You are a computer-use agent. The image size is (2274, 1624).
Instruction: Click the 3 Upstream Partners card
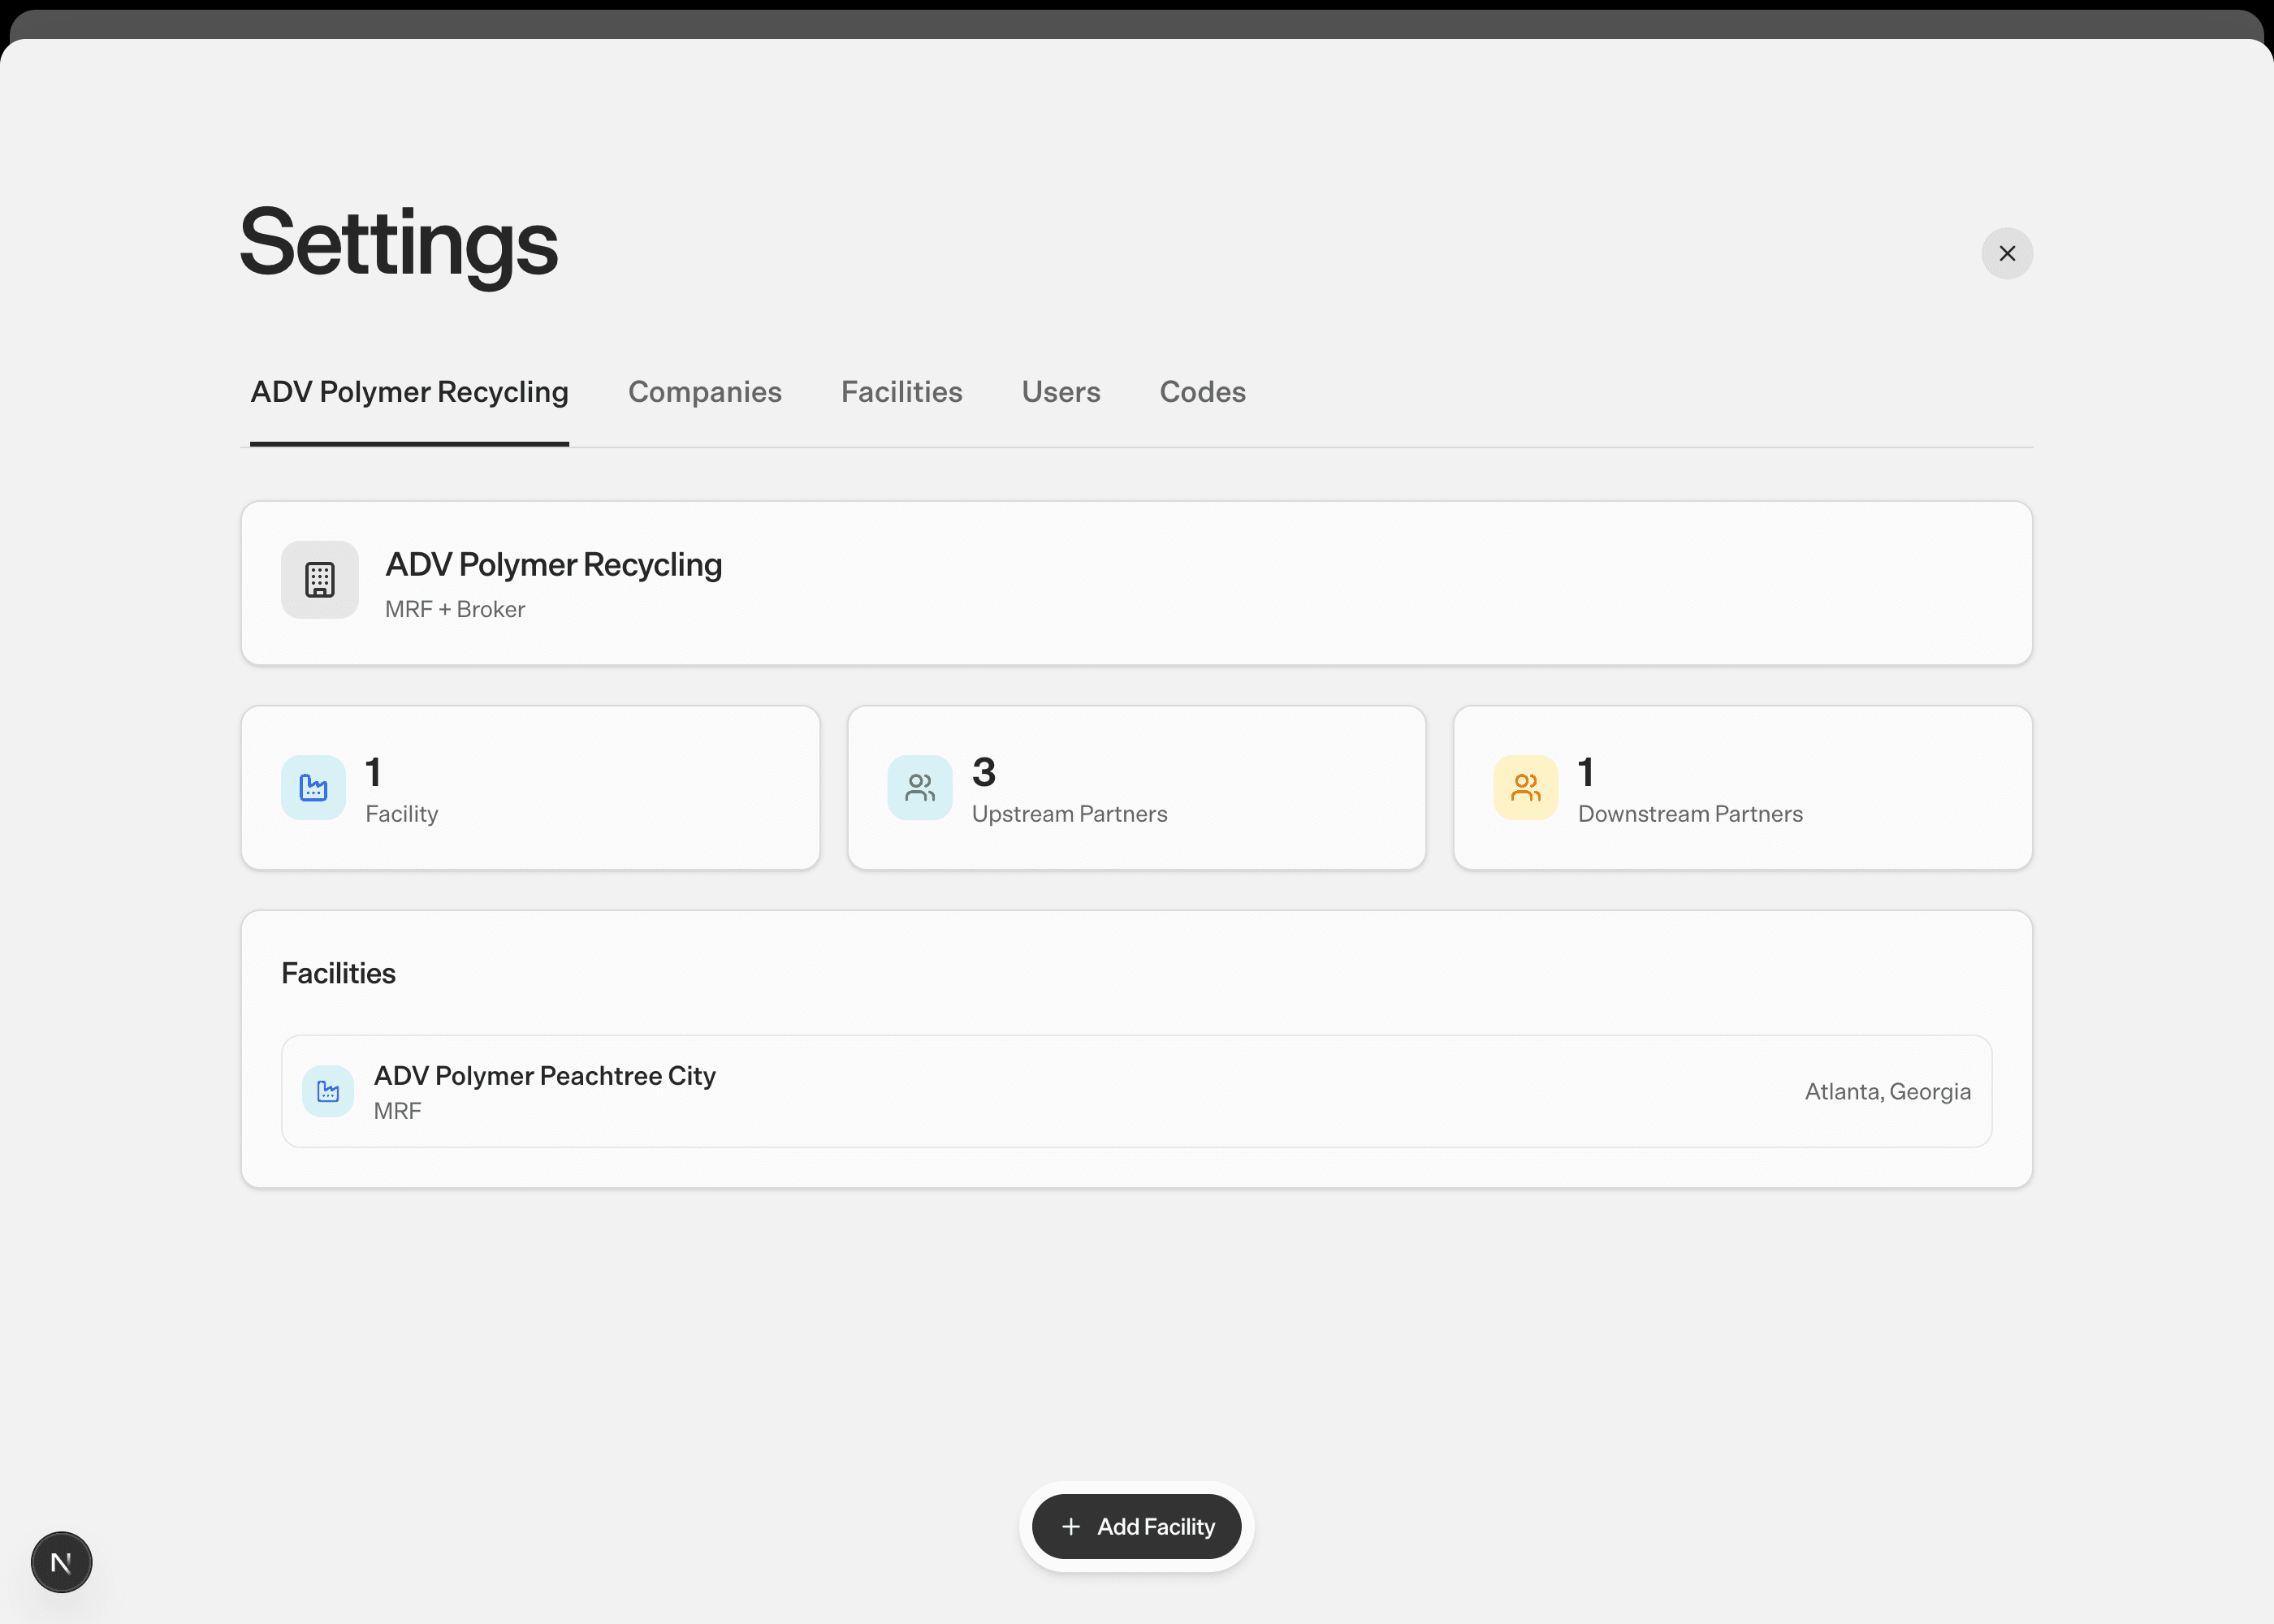[1136, 788]
